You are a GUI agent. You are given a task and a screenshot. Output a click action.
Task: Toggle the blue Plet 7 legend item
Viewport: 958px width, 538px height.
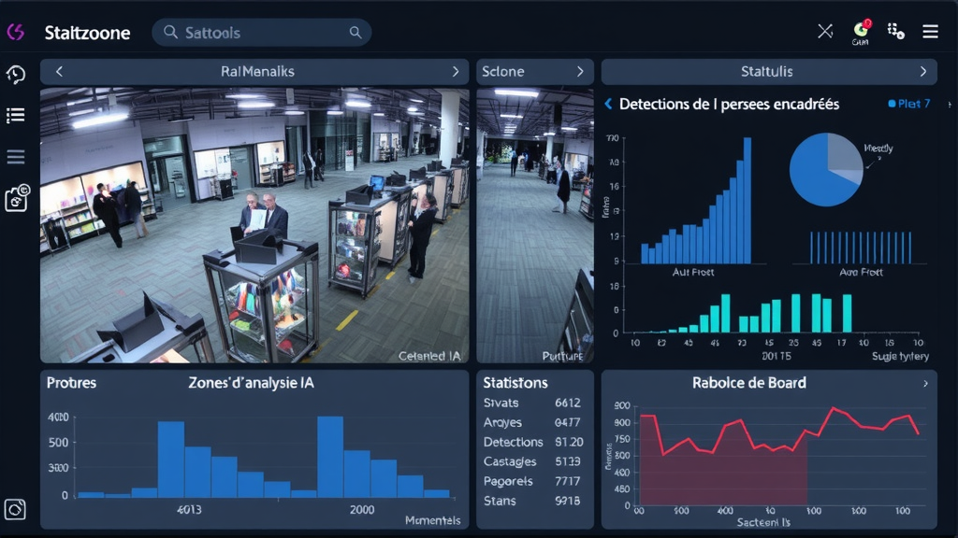click(907, 104)
